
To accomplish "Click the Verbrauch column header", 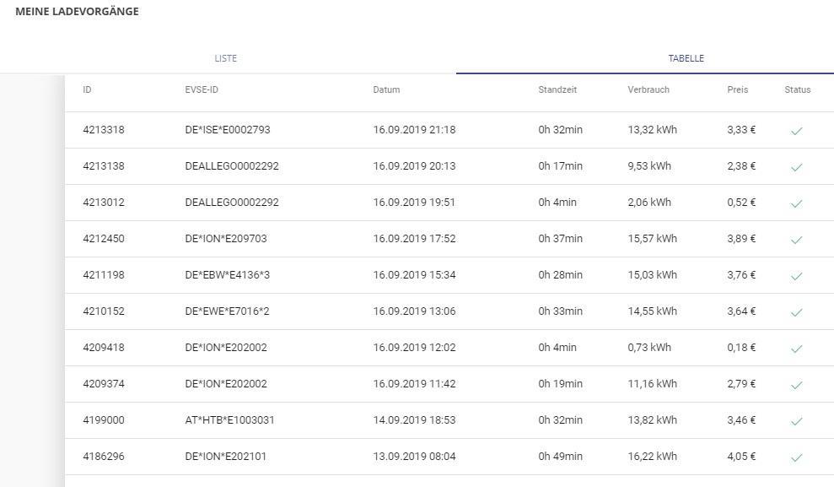I will [648, 89].
